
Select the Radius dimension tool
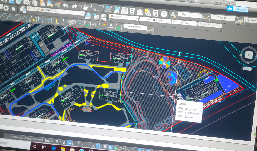click(x=3, y=16)
